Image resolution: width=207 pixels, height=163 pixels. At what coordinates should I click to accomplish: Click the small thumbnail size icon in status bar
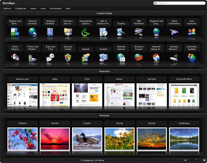pyautogui.click(x=186, y=160)
